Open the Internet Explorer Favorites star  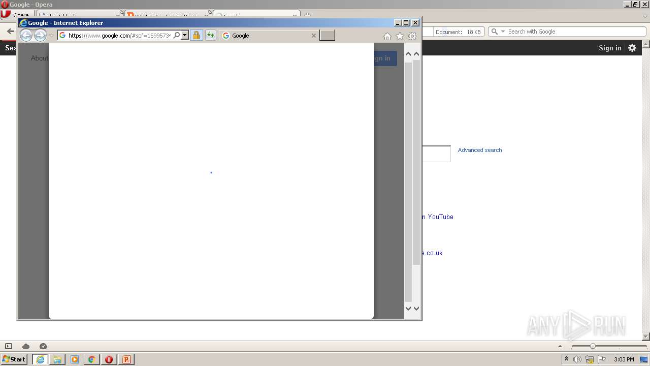400,36
